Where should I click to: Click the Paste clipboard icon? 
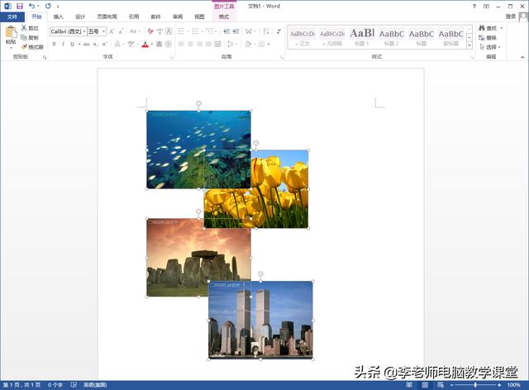(11, 33)
